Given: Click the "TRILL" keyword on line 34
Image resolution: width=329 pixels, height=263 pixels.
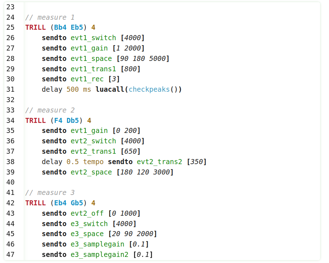Looking at the screenshot, I should click(35, 120).
